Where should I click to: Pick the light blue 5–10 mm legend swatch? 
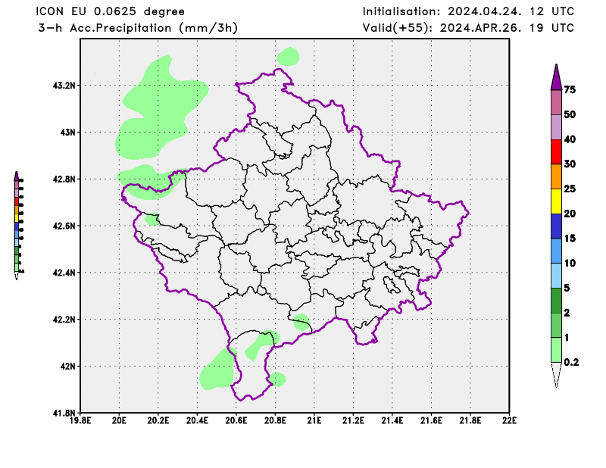(556, 276)
